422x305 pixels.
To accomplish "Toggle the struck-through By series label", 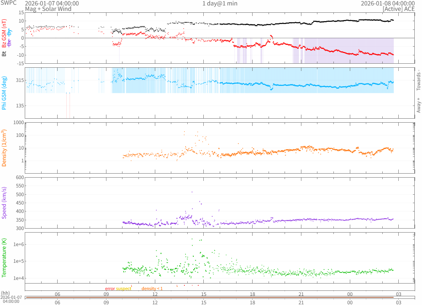I will (9, 33).
